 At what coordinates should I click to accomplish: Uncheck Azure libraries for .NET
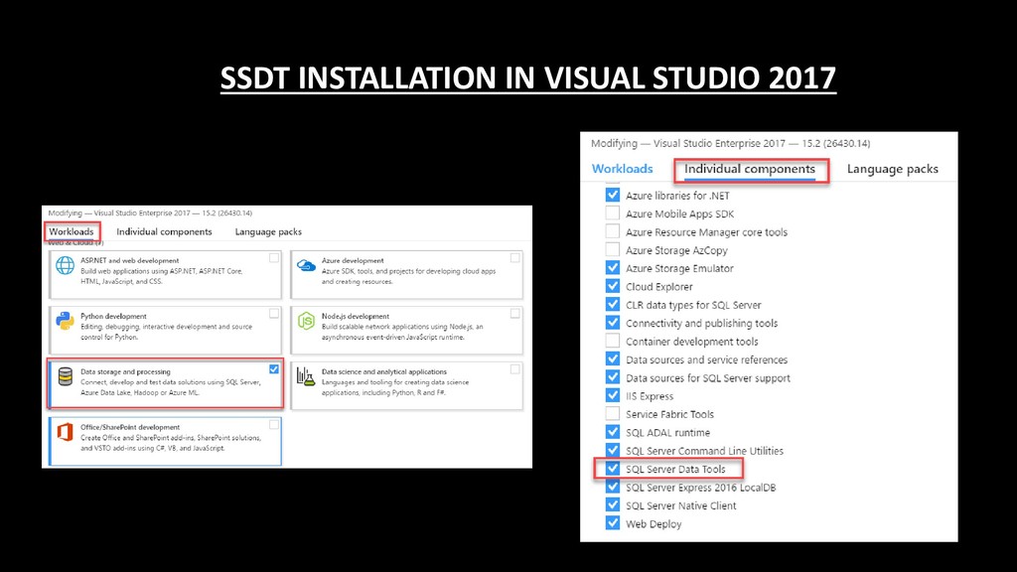[612, 195]
